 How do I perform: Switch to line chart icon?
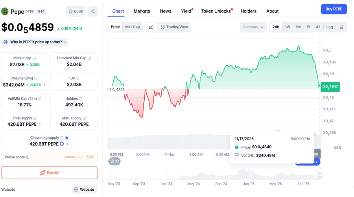coord(151,27)
